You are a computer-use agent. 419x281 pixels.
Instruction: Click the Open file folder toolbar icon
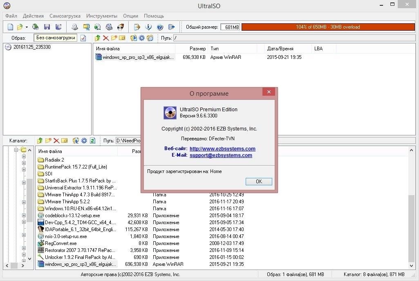(20, 27)
